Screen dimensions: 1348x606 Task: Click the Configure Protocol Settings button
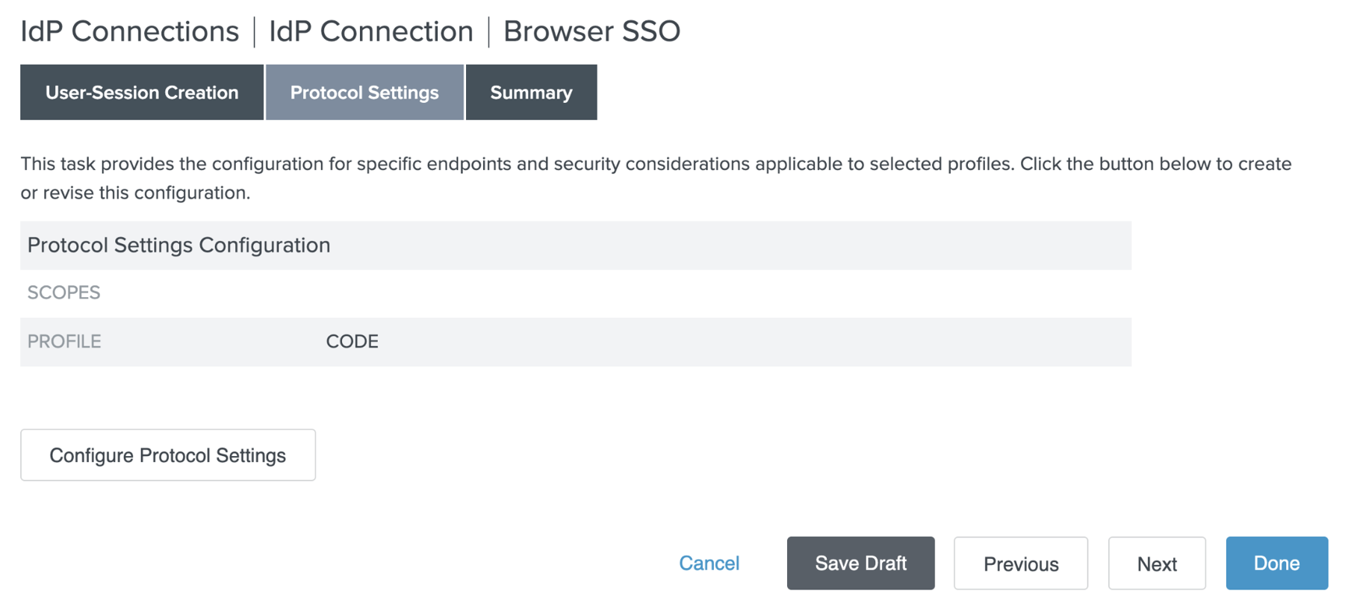pyautogui.click(x=168, y=455)
